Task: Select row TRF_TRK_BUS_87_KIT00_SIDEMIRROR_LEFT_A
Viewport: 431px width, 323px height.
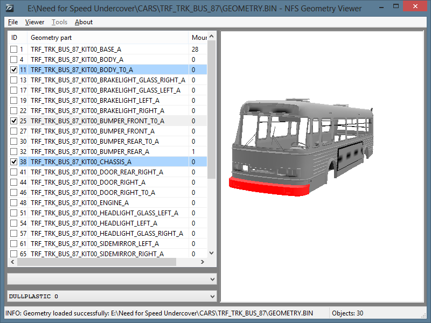Action: tap(108, 244)
